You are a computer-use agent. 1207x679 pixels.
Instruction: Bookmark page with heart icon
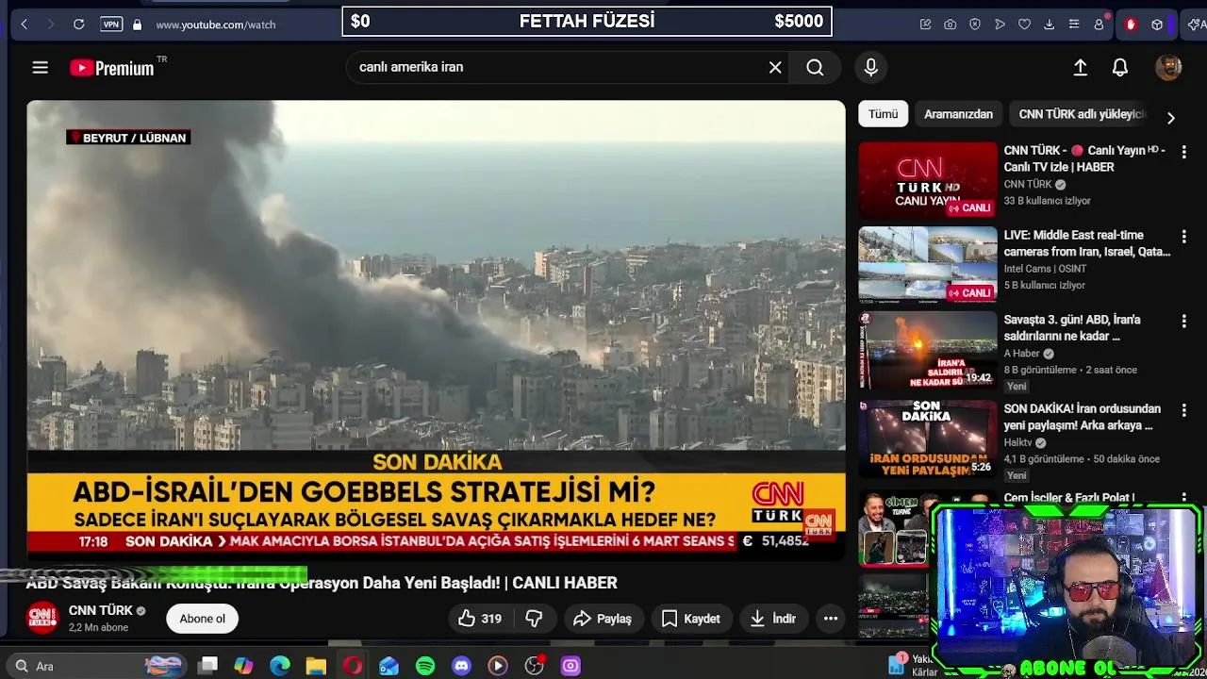1024,25
